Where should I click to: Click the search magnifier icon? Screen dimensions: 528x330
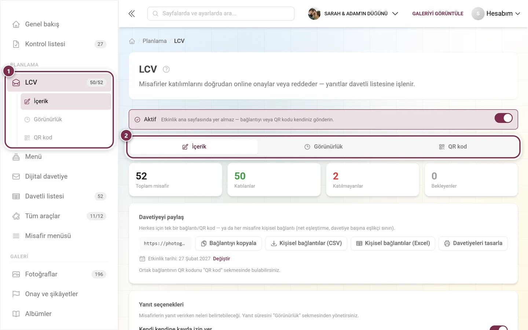coord(155,14)
